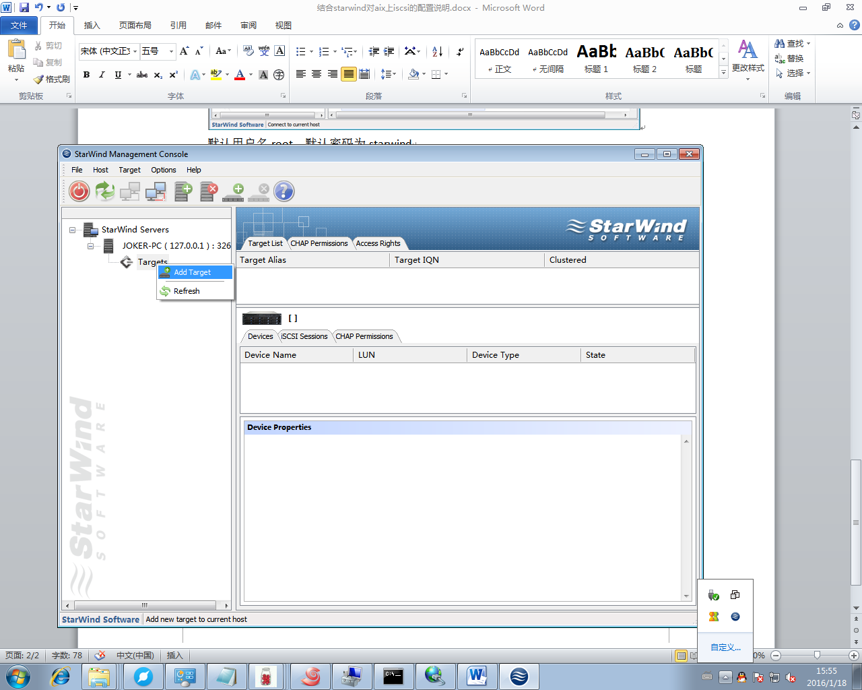Click the zoom in plus button in Word

854,655
